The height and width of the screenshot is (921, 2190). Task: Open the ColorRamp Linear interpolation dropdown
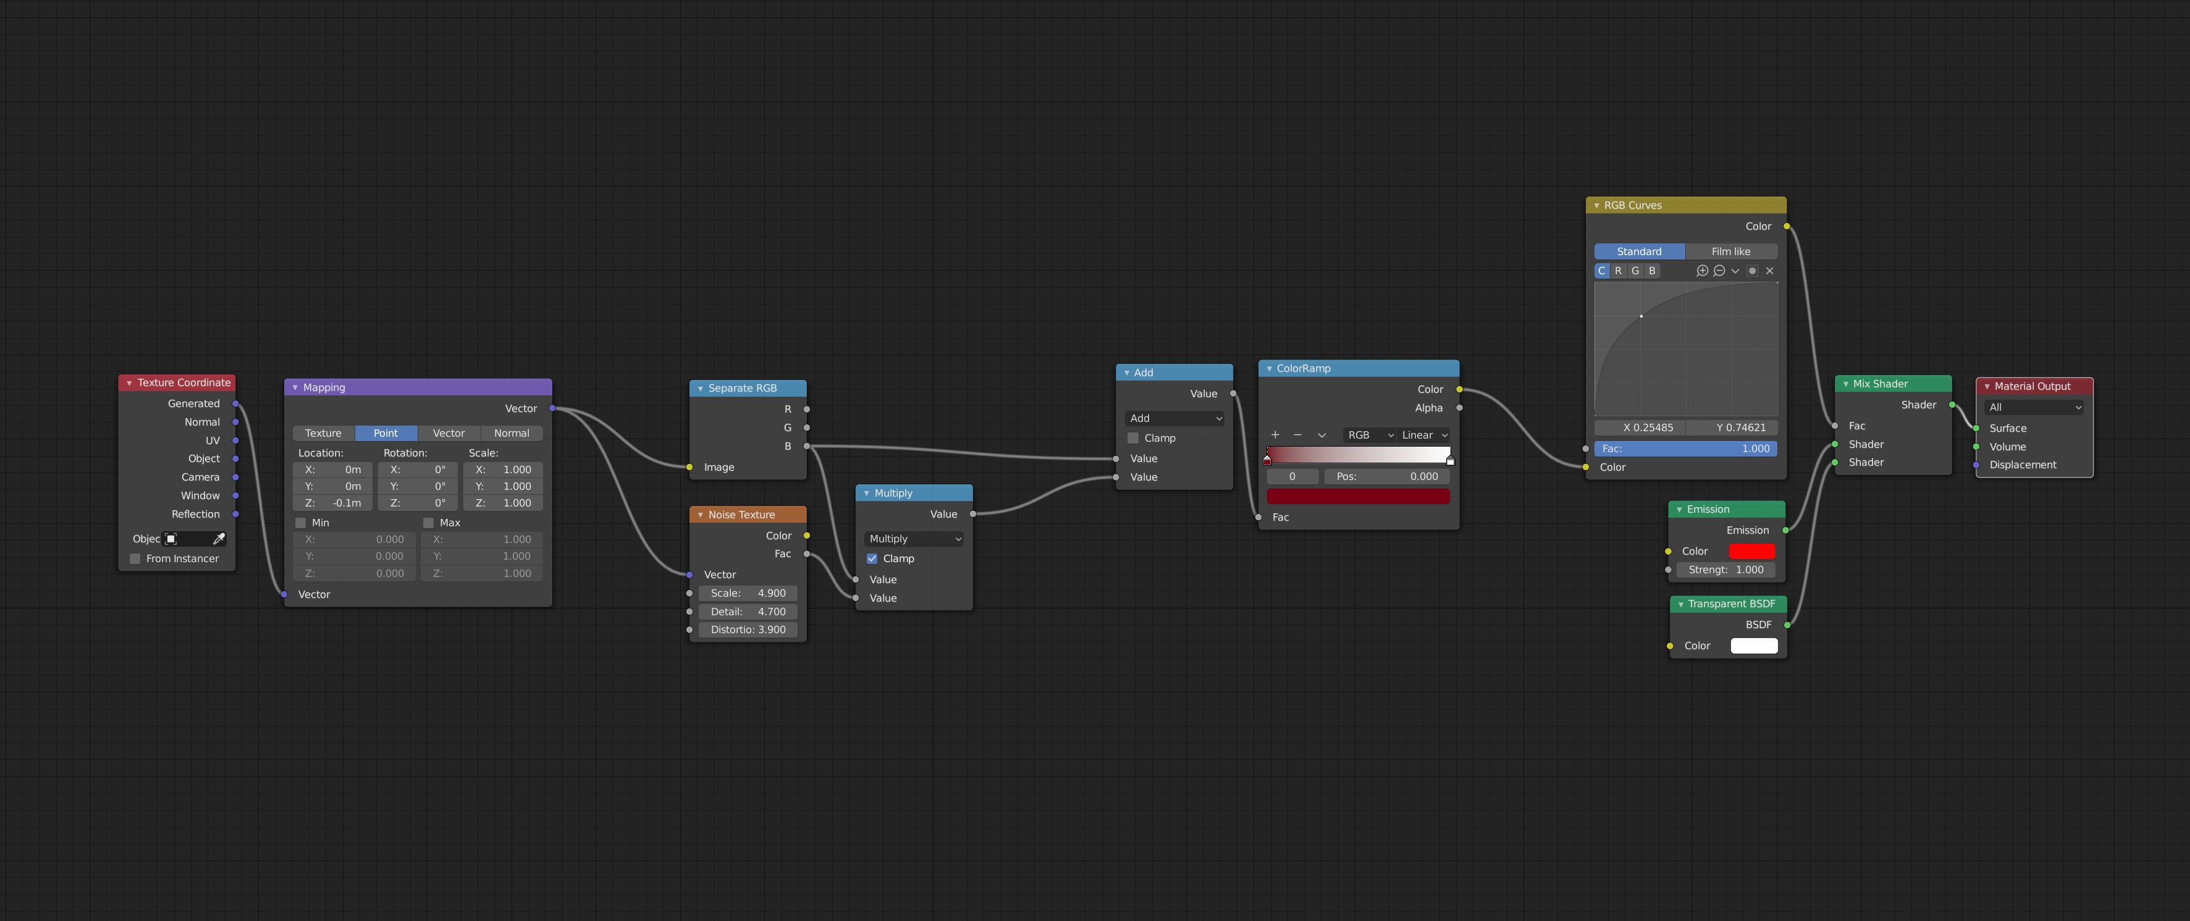coord(1424,435)
